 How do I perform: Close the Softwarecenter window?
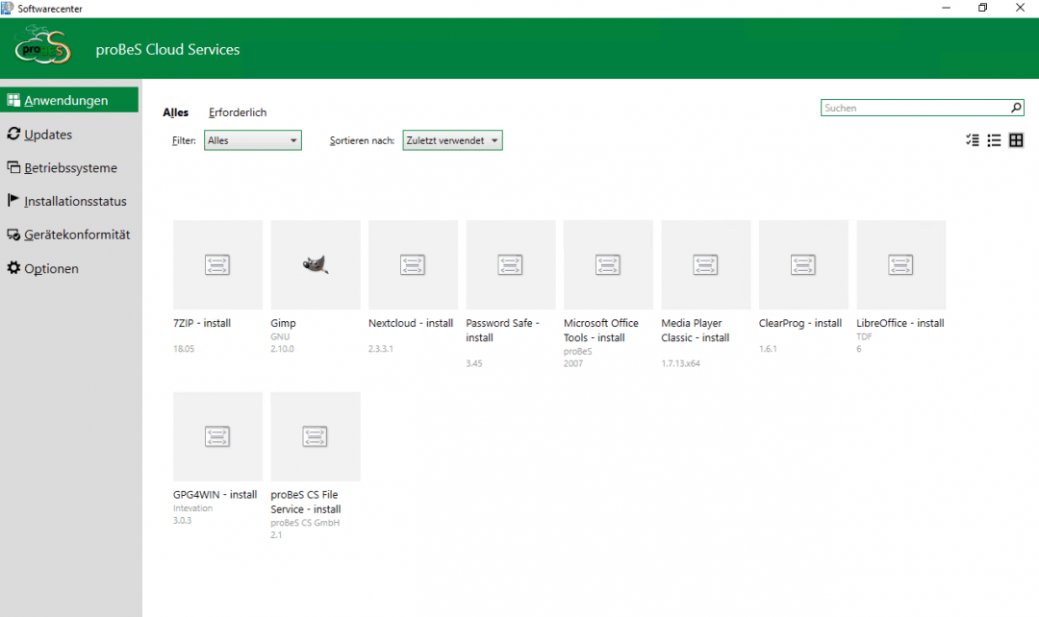(1020, 8)
